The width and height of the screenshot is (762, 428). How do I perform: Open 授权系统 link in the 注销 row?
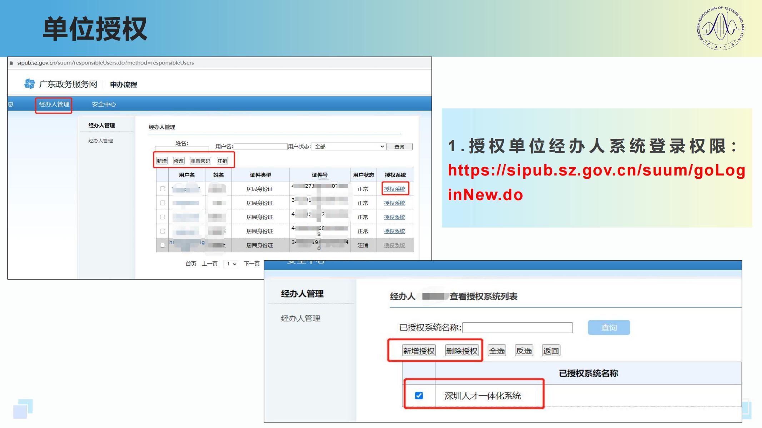[x=394, y=245]
